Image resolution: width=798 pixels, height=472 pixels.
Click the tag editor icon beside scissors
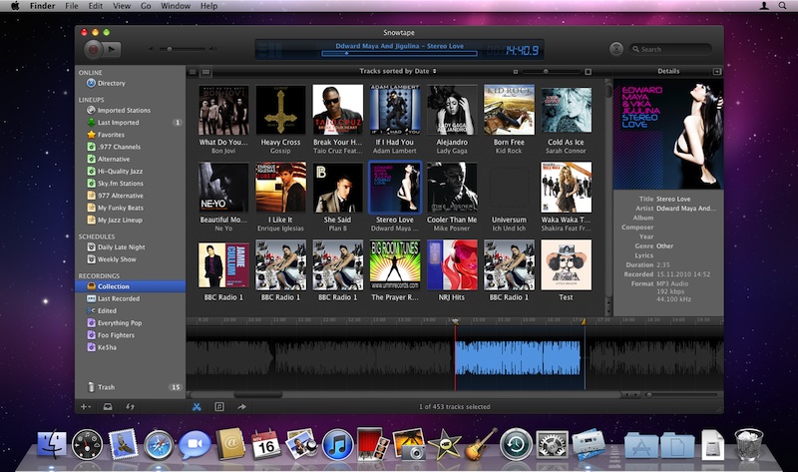pyautogui.click(x=219, y=406)
